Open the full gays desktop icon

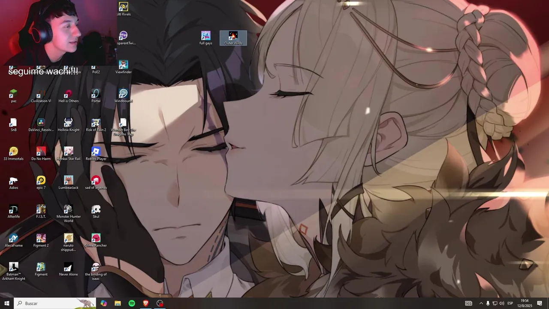(x=206, y=38)
